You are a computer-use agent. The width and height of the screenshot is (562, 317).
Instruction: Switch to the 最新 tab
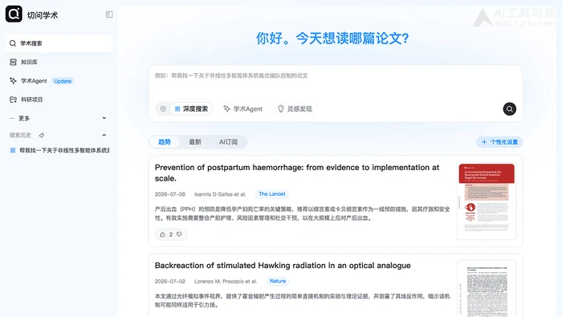pos(195,142)
